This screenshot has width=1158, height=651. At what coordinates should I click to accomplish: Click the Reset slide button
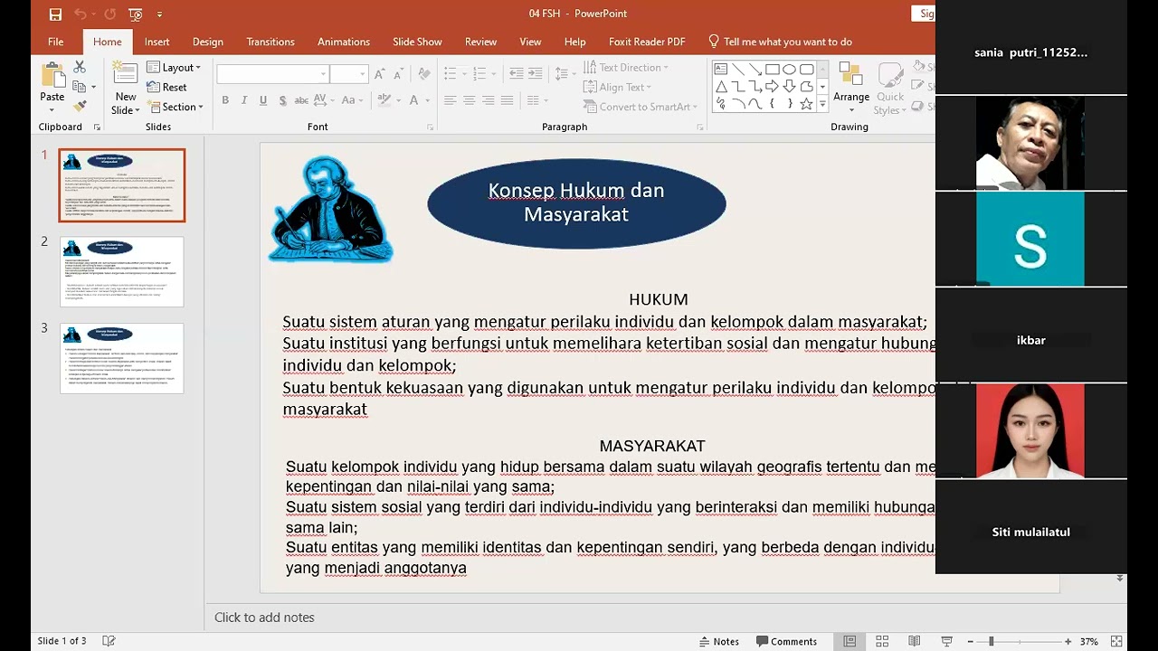[x=167, y=87]
